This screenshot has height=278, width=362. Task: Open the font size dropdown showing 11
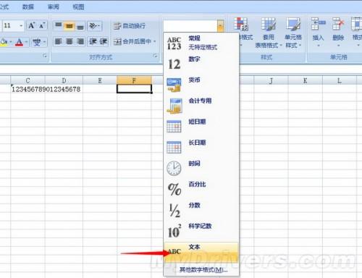click(x=21, y=25)
